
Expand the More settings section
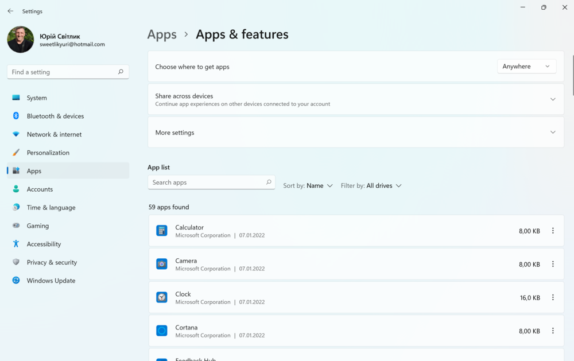pyautogui.click(x=552, y=133)
